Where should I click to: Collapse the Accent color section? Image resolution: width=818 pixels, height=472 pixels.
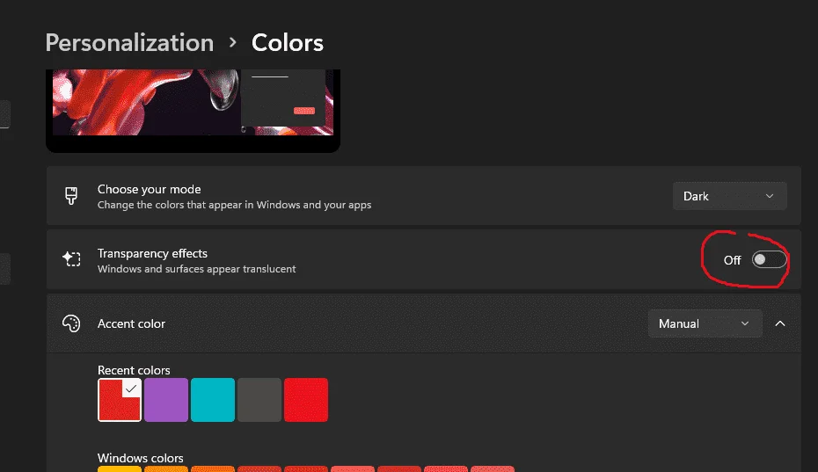click(780, 323)
